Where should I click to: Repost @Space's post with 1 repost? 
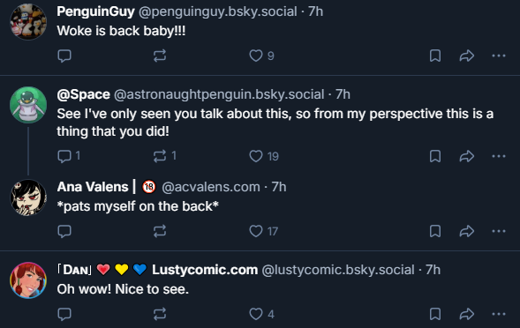coord(164,156)
